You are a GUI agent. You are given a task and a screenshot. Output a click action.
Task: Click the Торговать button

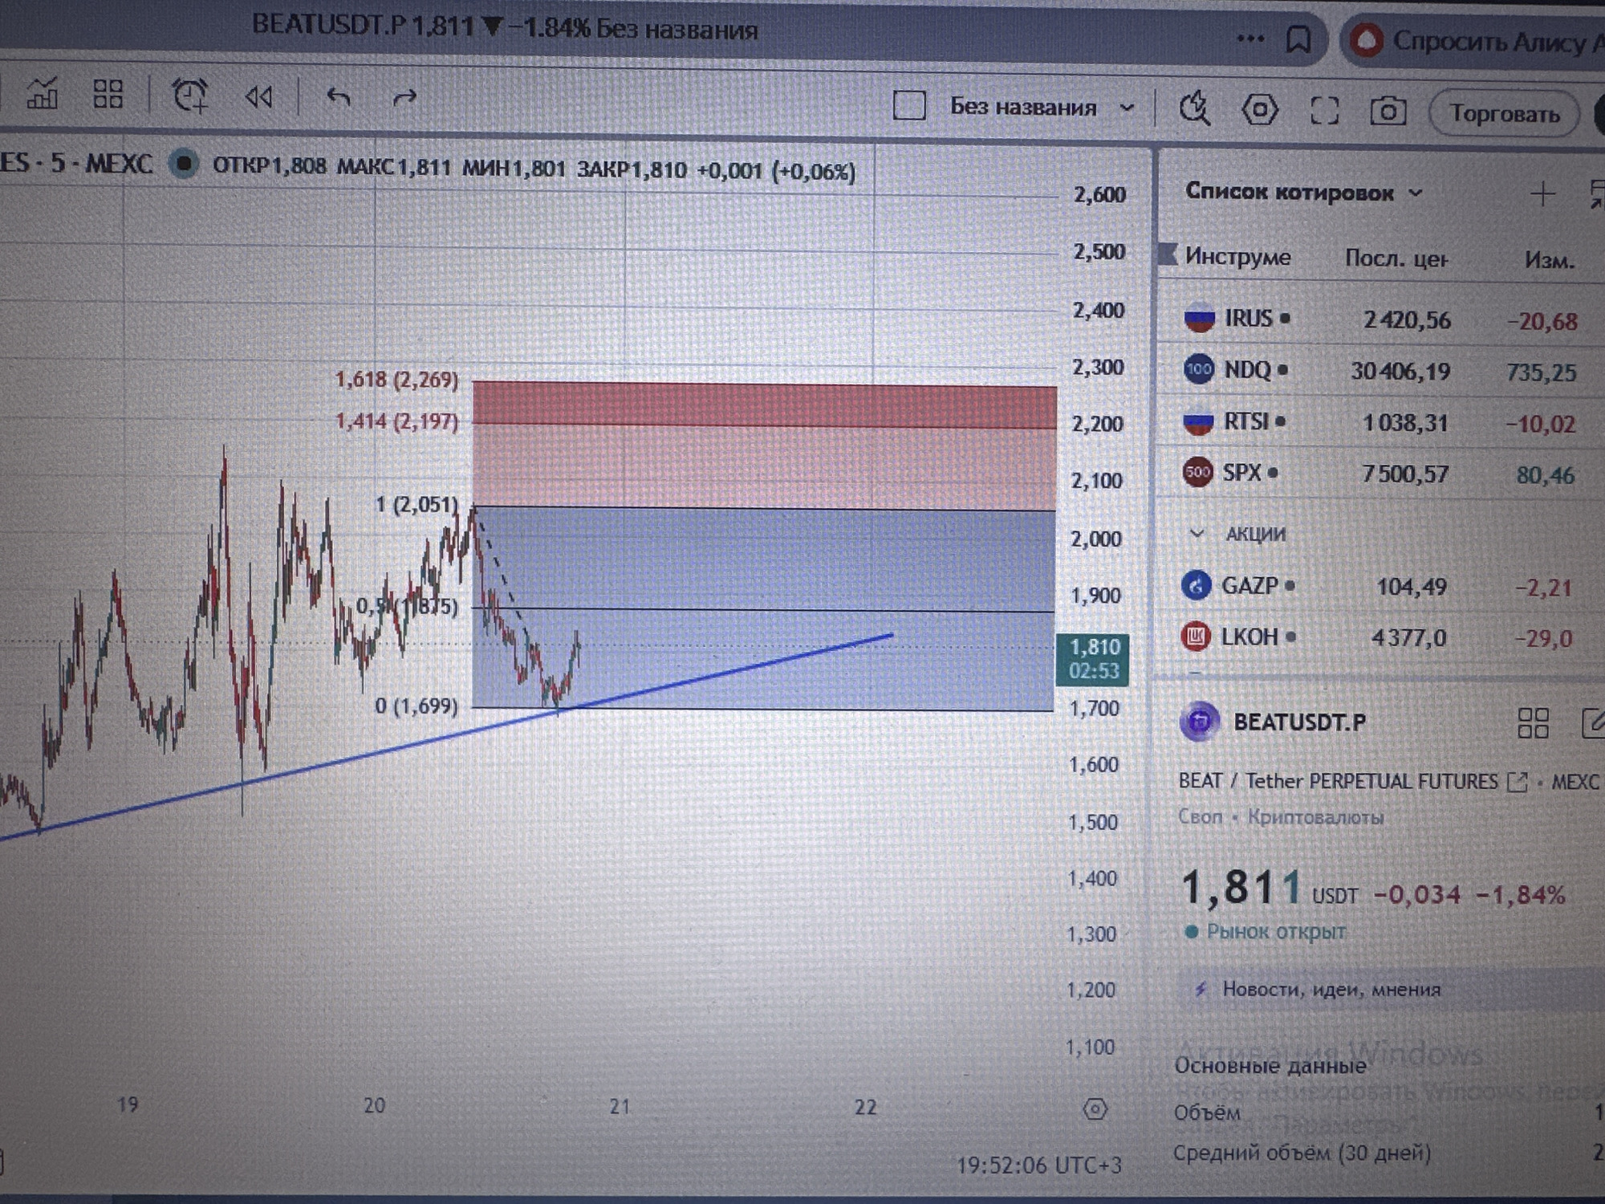coord(1504,114)
